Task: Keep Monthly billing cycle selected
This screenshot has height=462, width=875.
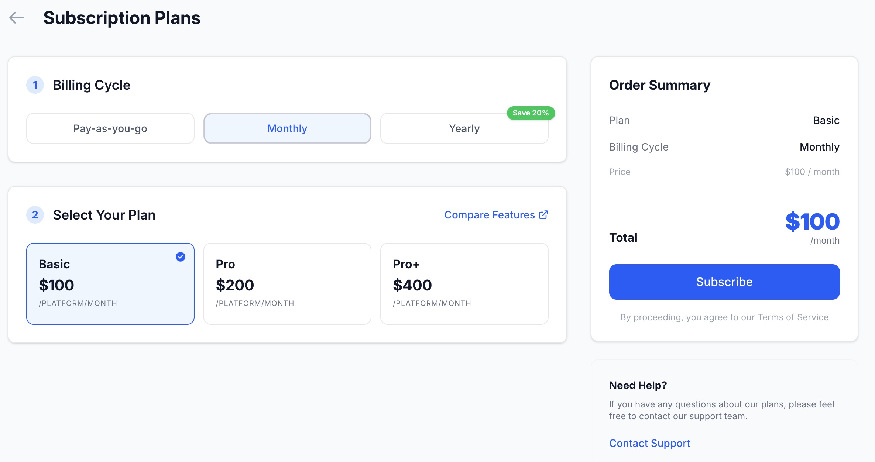Action: (287, 128)
